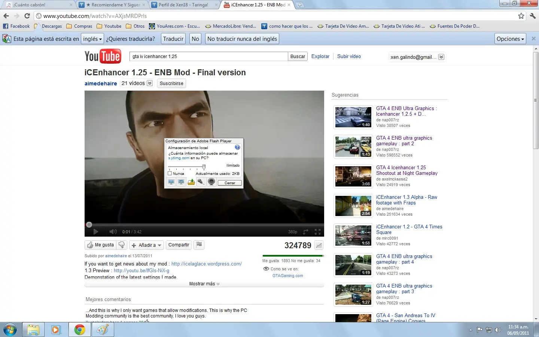
Task: Open 'GTA 4 Icenhancer 1.25 Shootout' suggestion
Action: (x=407, y=170)
